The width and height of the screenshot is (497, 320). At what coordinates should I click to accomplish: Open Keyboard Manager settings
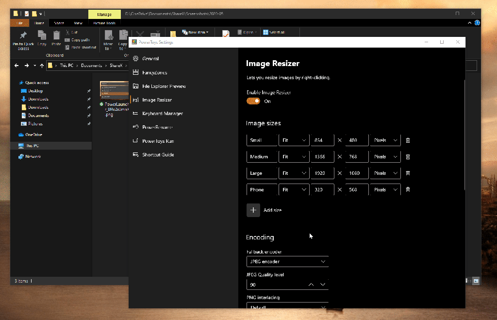point(162,114)
